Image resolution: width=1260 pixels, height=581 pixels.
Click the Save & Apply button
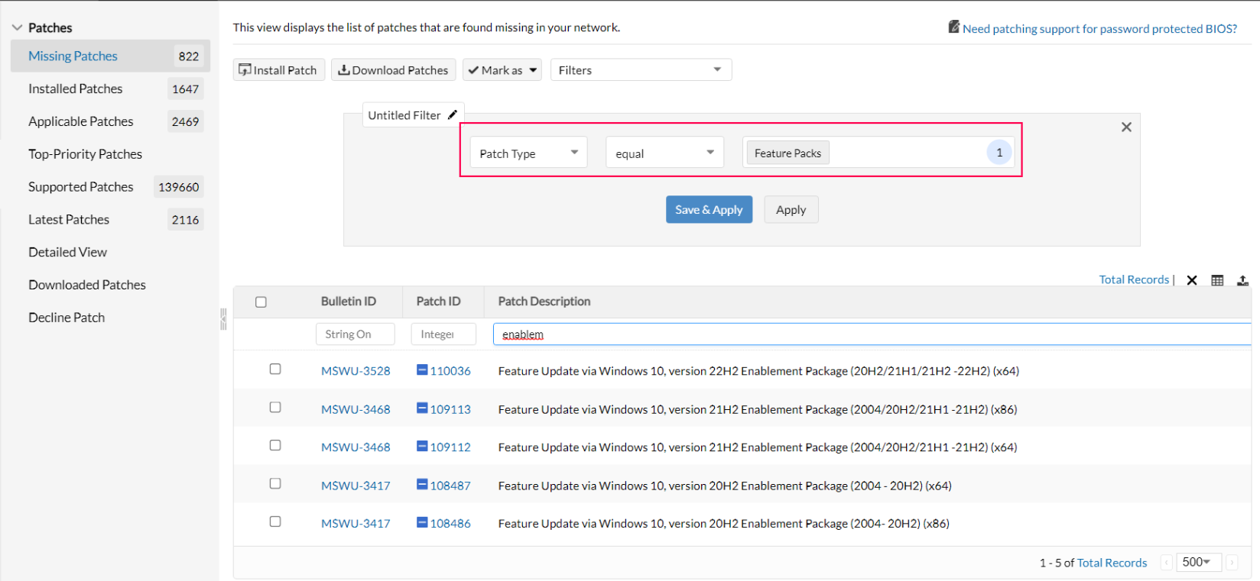coord(709,210)
